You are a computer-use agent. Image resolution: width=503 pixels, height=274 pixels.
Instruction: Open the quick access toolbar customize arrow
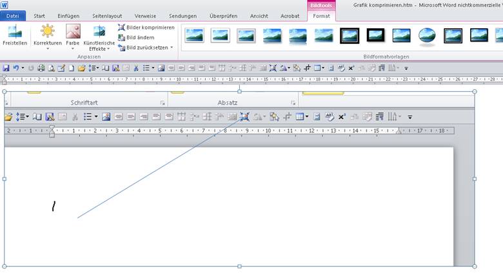[406, 68]
